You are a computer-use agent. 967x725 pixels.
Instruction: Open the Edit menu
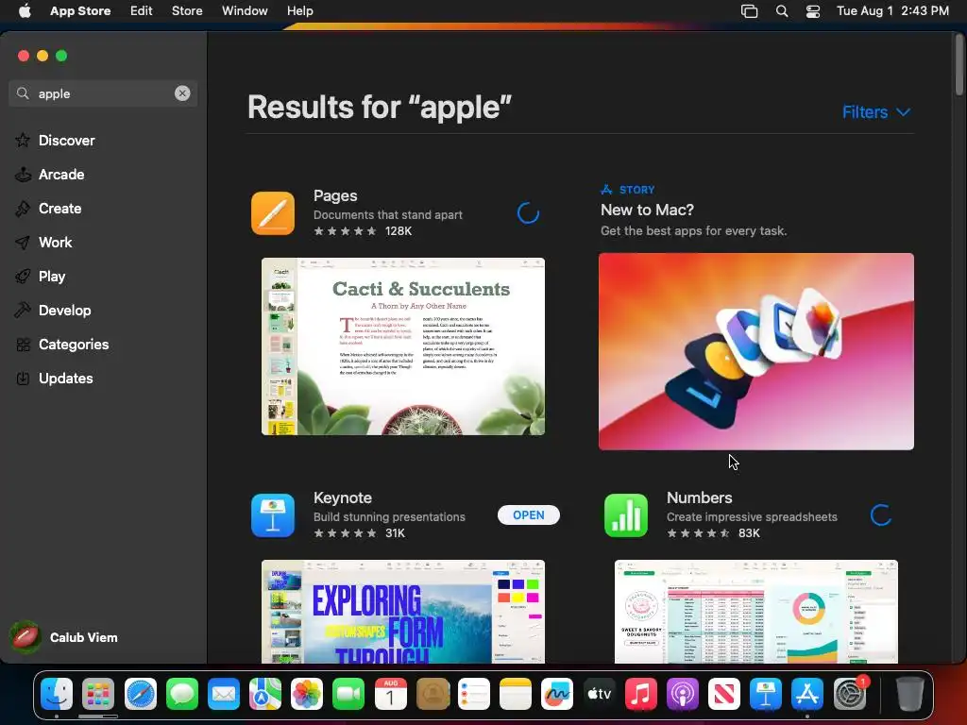142,10
